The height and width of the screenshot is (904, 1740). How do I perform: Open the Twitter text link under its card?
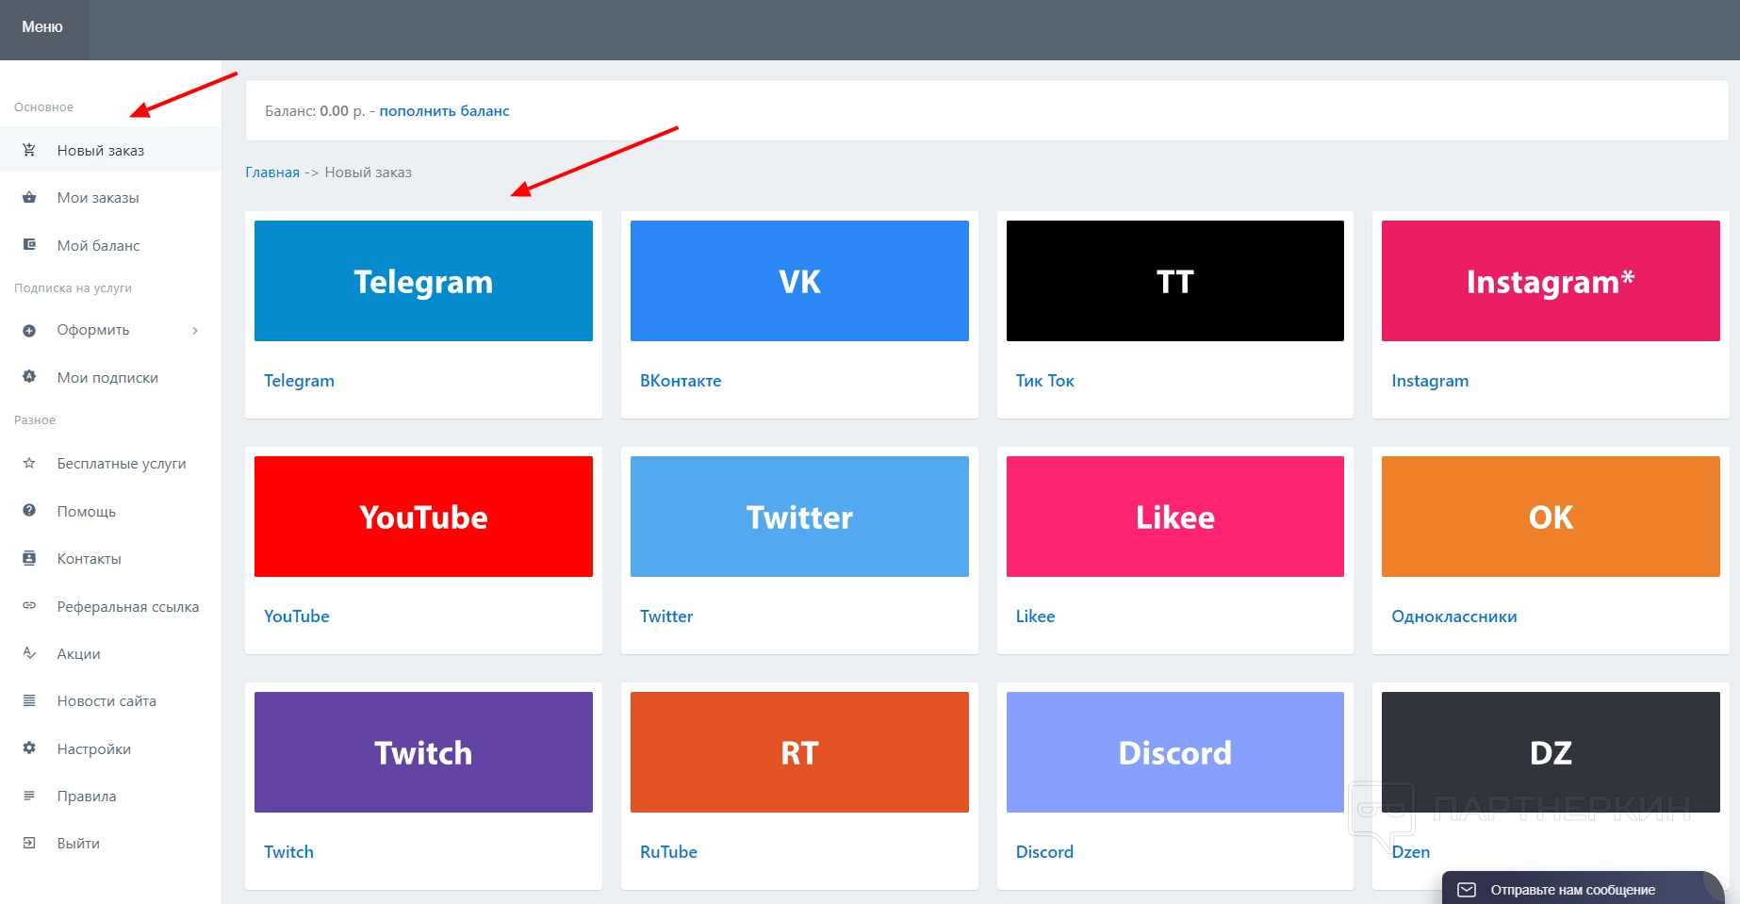point(666,616)
